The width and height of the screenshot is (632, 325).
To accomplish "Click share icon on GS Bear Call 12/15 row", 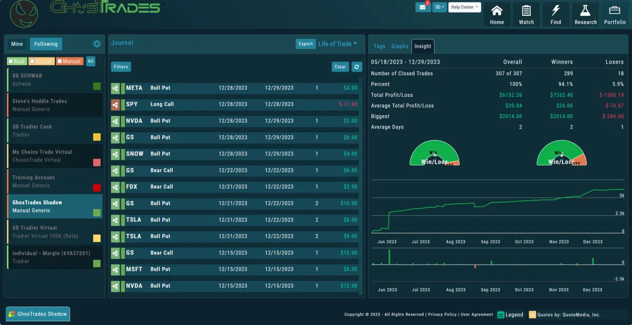I will (x=115, y=253).
